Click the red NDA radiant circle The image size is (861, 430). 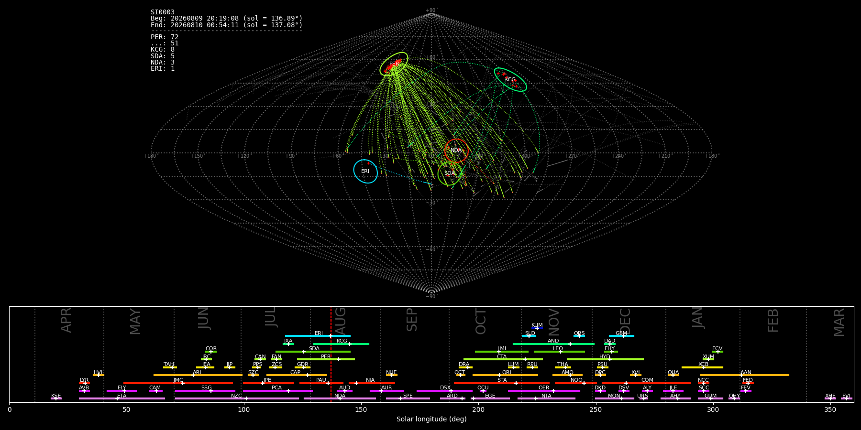coord(456,150)
